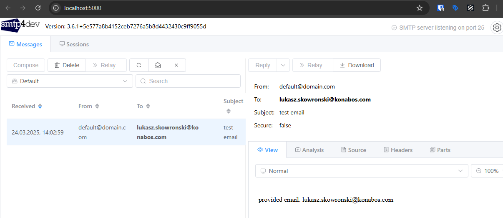Expand the Reply options arrow
The image size is (503, 218).
[283, 65]
